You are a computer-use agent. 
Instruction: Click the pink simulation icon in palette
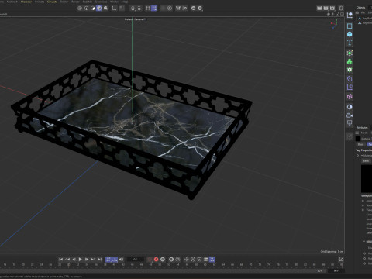350,96
